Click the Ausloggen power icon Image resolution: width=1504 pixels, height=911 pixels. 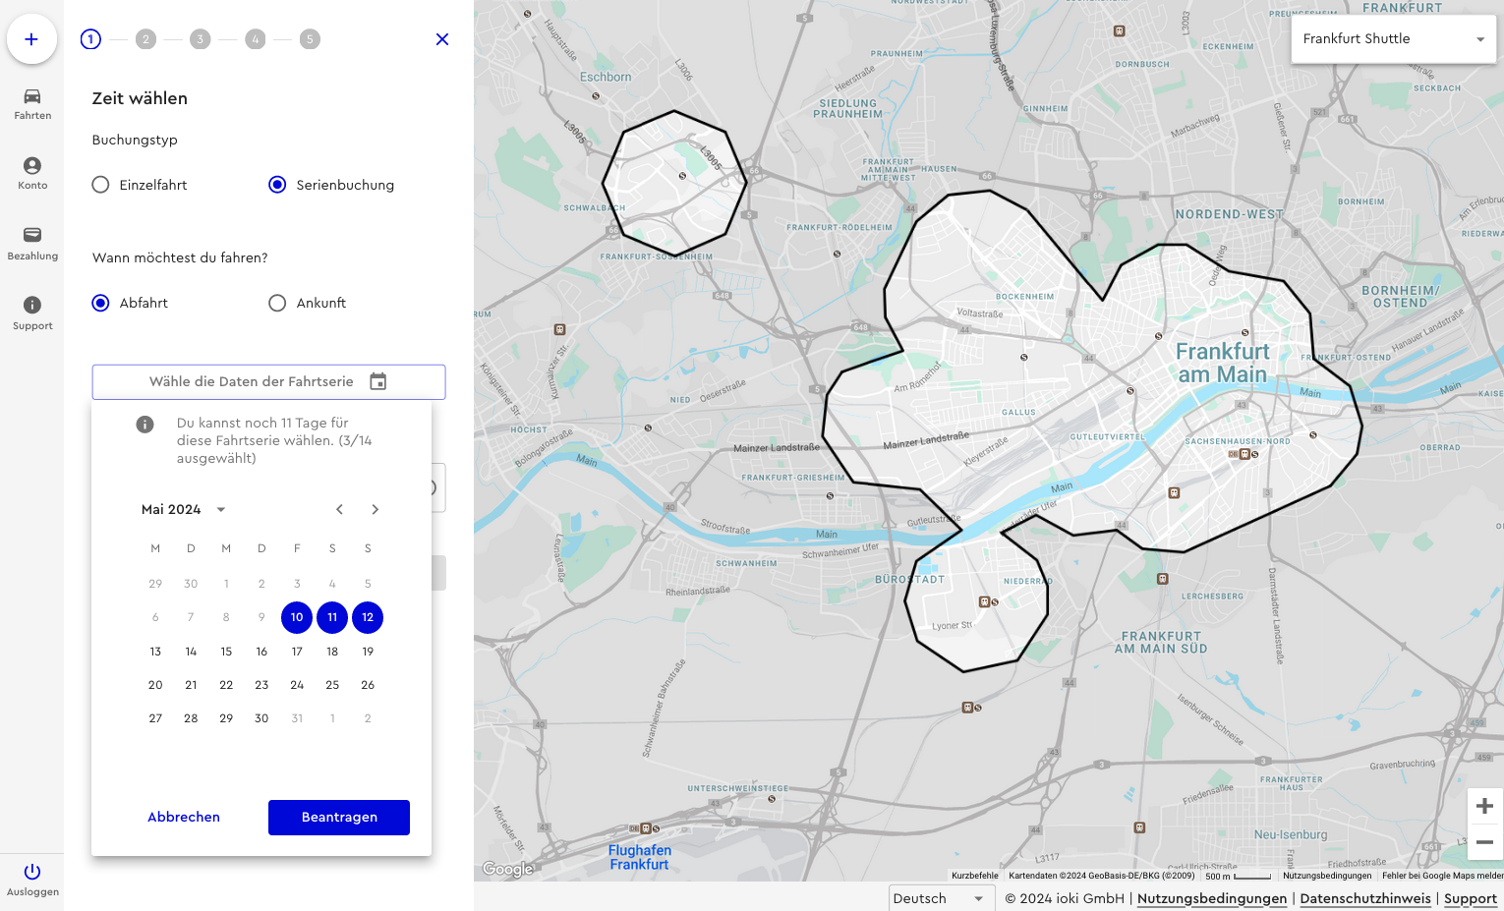[32, 872]
